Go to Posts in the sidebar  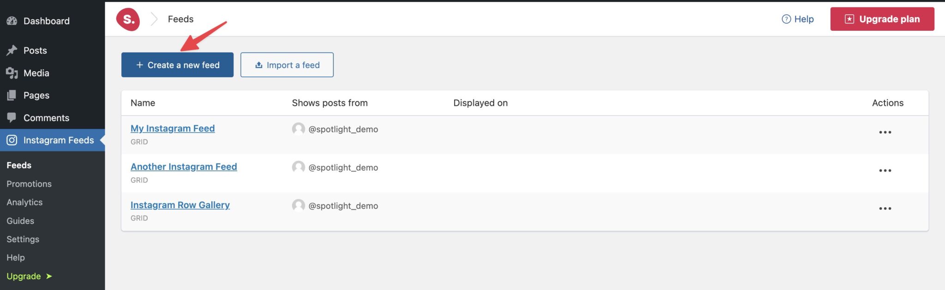[52, 50]
